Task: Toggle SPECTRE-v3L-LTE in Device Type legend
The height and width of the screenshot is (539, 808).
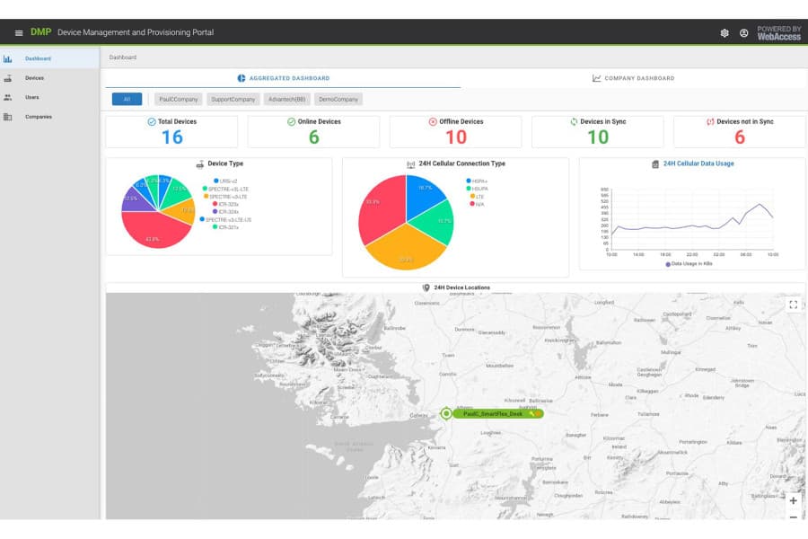Action: [x=225, y=190]
